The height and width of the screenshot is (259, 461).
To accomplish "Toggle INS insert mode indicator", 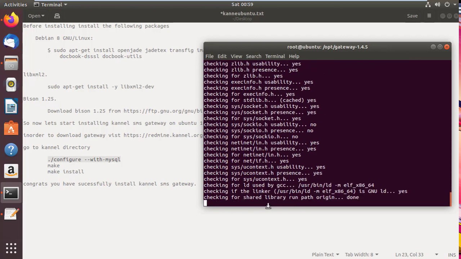I will coord(452,254).
